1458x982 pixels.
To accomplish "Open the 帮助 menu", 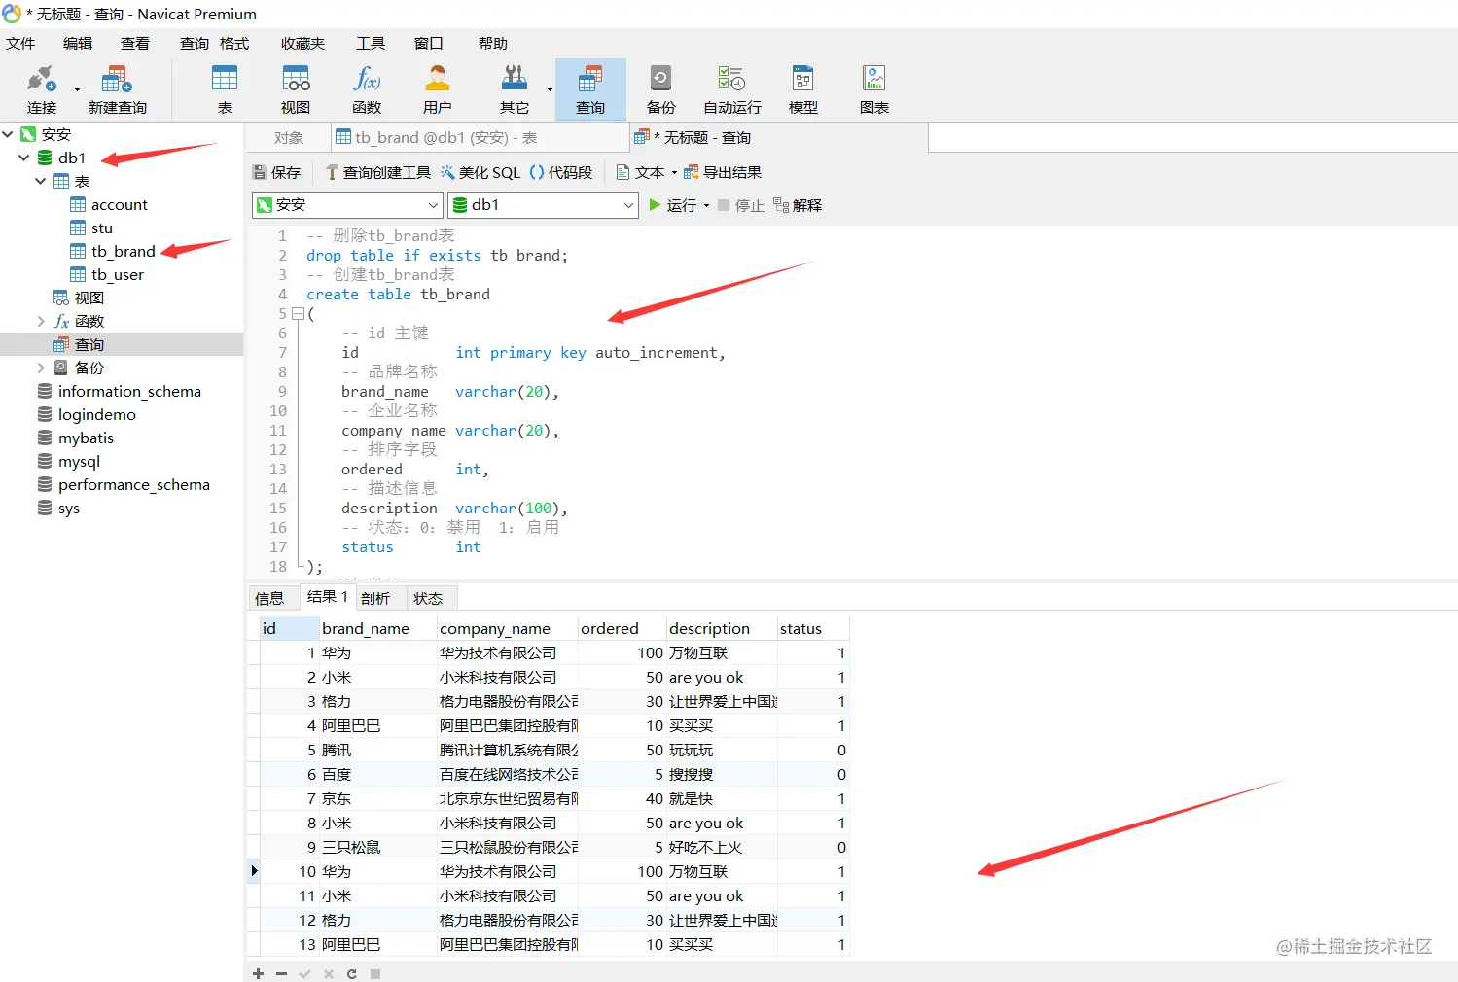I will pos(493,43).
